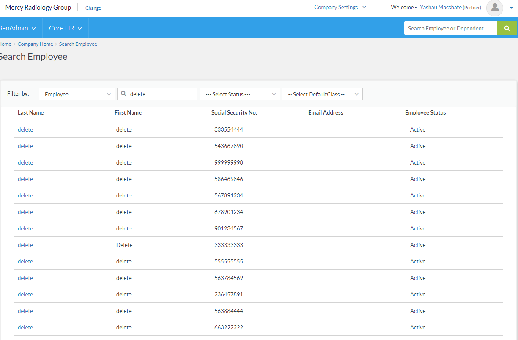Open the Company Settings menu
Image resolution: width=518 pixels, height=340 pixels.
[x=336, y=7]
